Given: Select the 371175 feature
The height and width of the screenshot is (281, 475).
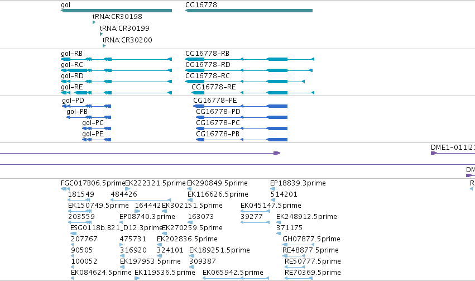Looking at the screenshot, I should [289, 228].
